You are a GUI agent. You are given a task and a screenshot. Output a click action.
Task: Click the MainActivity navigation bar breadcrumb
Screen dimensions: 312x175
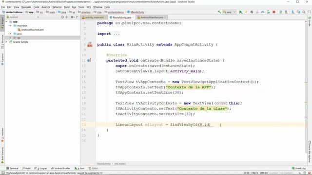click(x=136, y=12)
